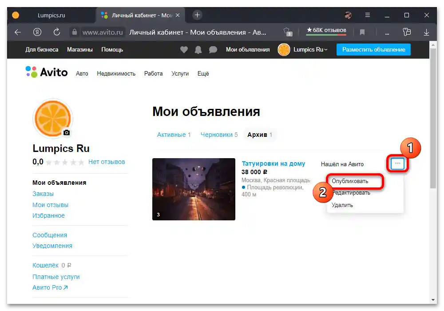Expand the Ещё categories menu
This screenshot has height=311, width=444.
pos(203,74)
